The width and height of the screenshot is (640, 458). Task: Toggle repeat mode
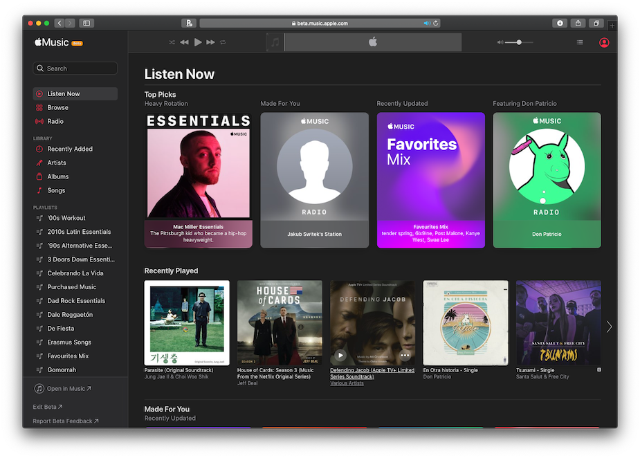tap(223, 42)
